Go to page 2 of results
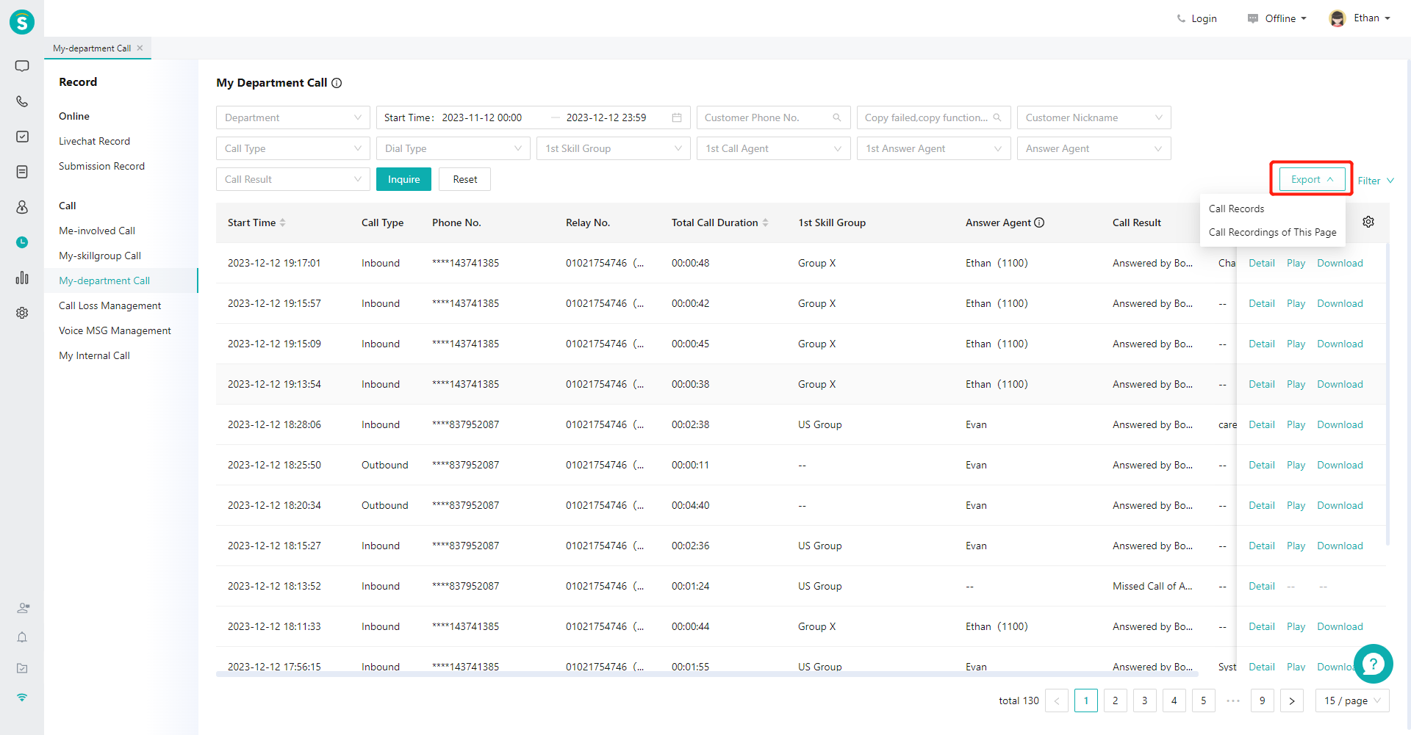The image size is (1411, 735). 1115,700
